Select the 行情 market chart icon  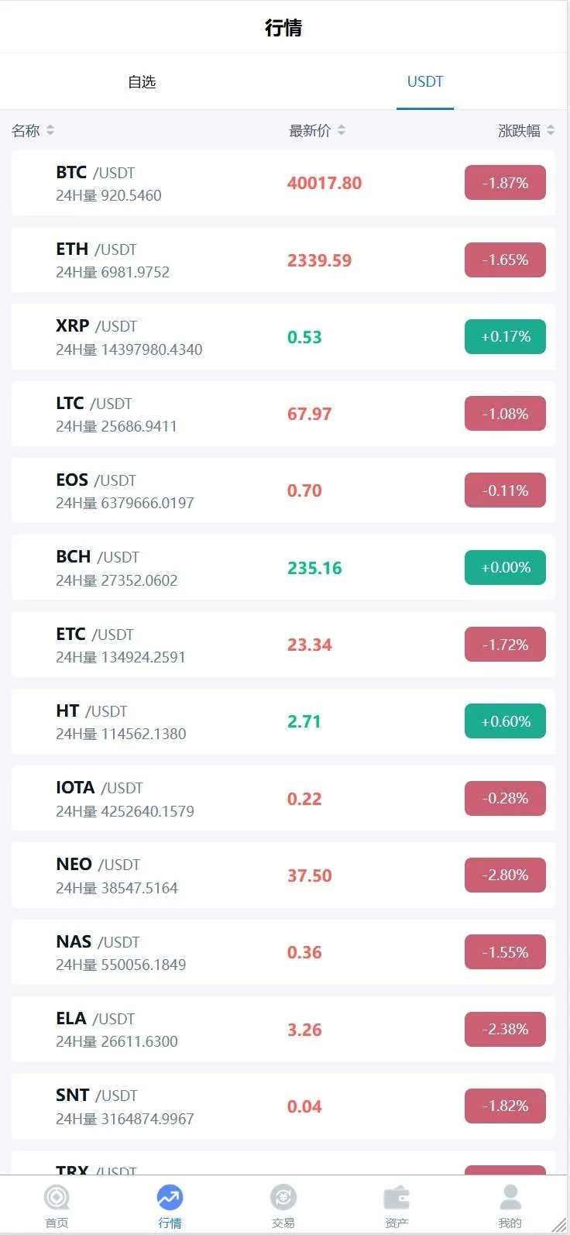point(170,1198)
